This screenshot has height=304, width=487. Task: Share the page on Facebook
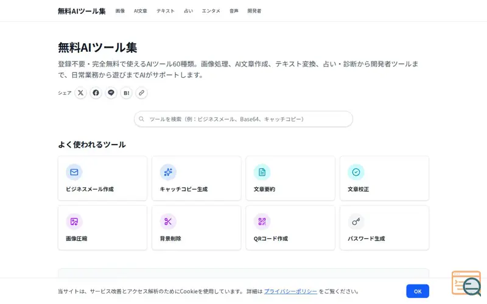[x=96, y=93]
